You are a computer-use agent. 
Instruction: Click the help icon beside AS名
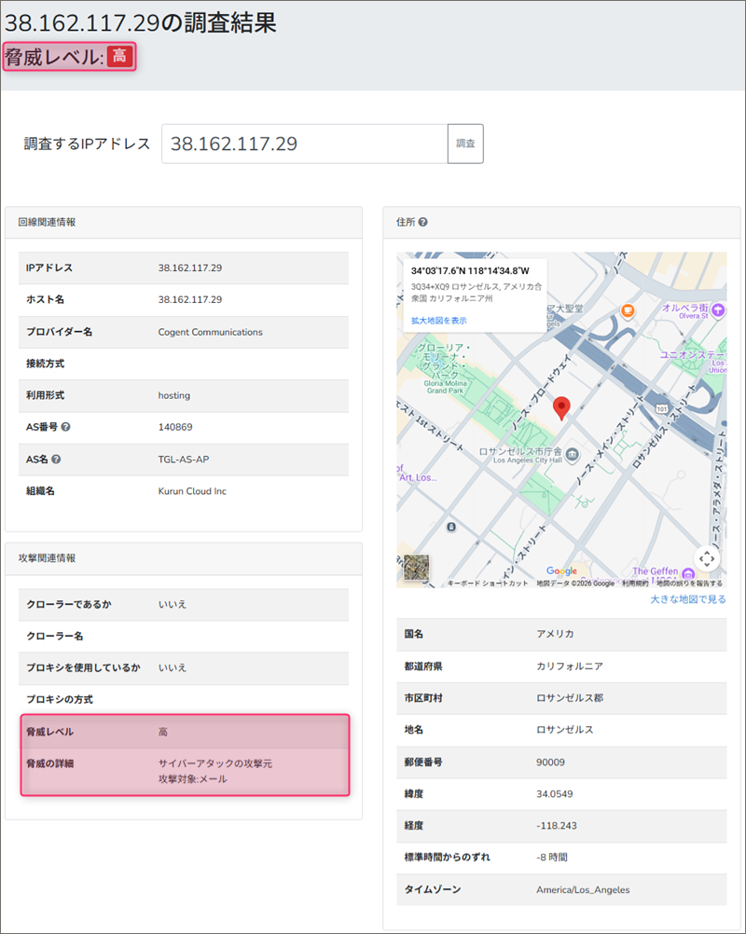57,460
